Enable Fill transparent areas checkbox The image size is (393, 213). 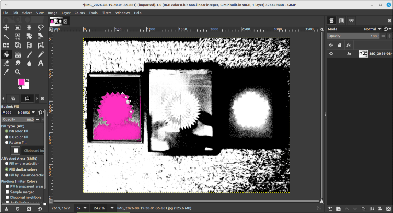pos(7,186)
